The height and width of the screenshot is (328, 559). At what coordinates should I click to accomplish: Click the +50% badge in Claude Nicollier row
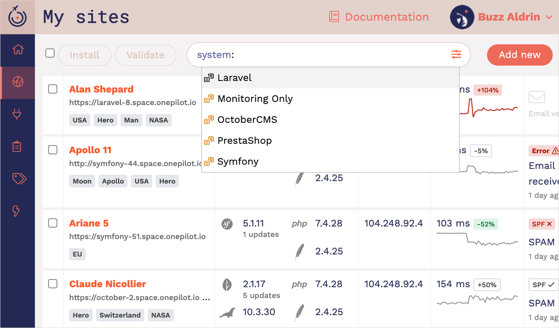pyautogui.click(x=487, y=285)
